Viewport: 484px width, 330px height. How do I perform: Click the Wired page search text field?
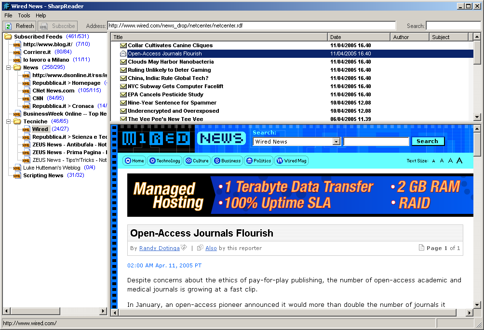(376, 142)
